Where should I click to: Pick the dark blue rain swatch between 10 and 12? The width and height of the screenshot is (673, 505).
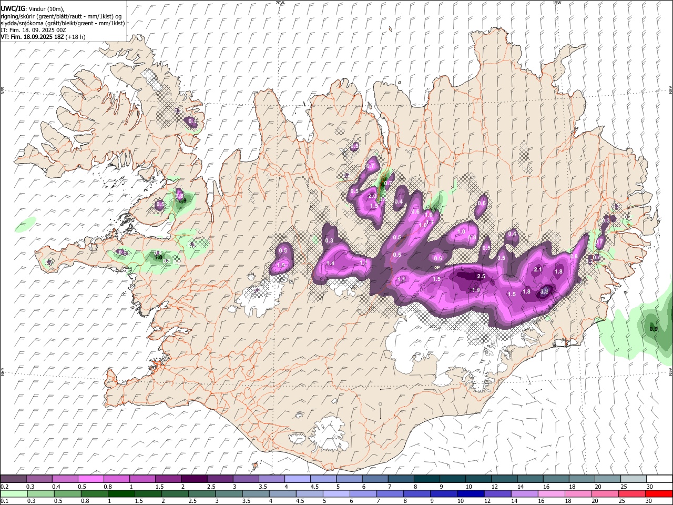pos(470,493)
